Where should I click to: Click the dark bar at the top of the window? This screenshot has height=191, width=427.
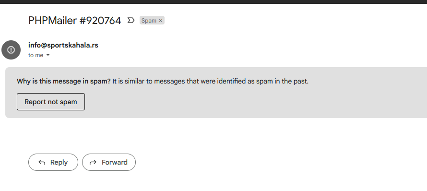(213, 1)
